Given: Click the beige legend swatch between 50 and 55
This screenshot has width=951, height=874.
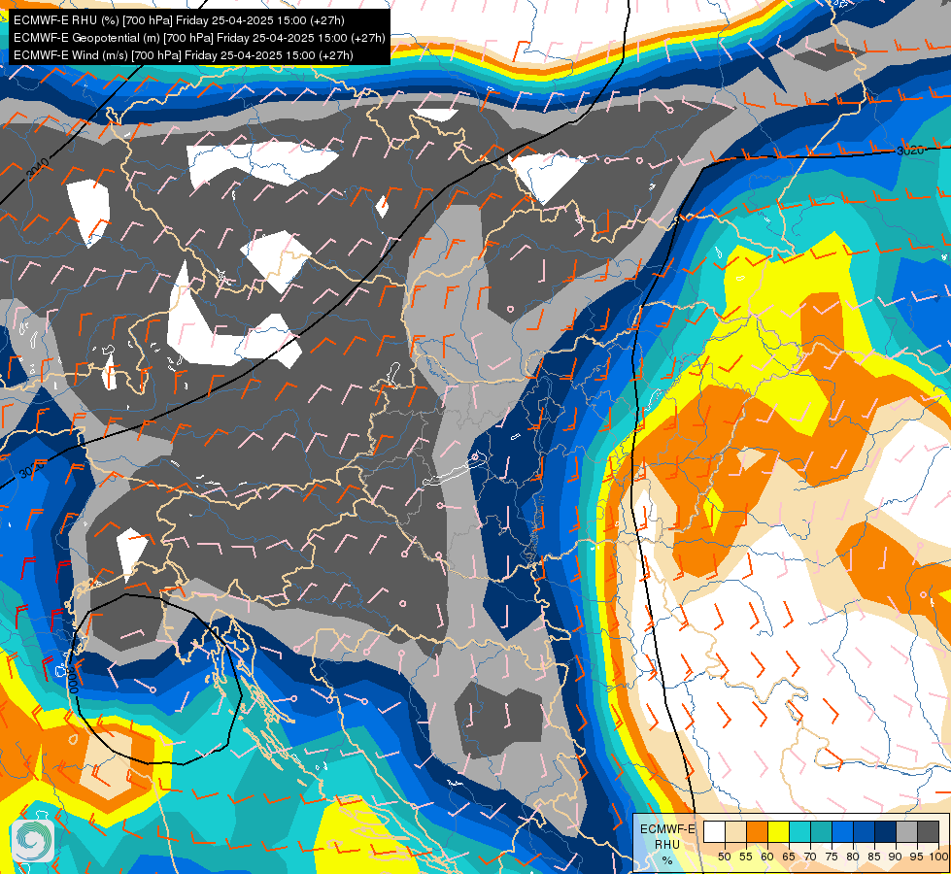Looking at the screenshot, I should (735, 831).
